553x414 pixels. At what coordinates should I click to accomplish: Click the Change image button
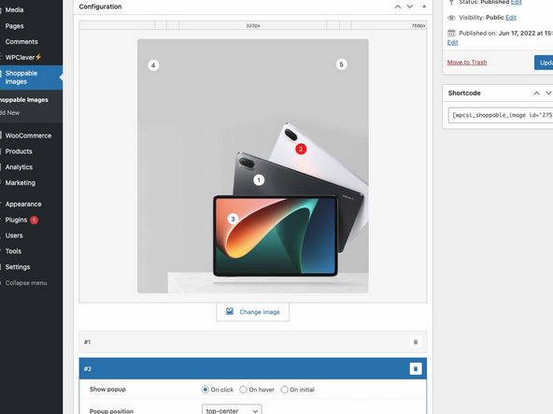253,311
